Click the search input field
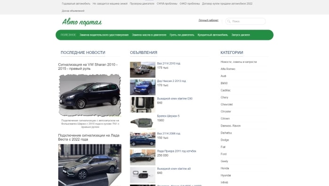Viewport: 329px width, 186px height. click(245, 22)
